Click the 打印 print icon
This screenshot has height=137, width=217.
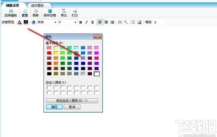tap(75, 11)
